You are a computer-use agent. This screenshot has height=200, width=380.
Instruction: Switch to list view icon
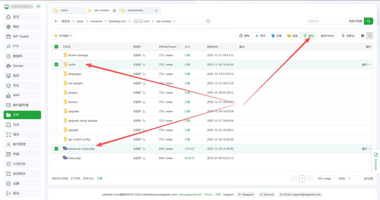tap(370, 36)
